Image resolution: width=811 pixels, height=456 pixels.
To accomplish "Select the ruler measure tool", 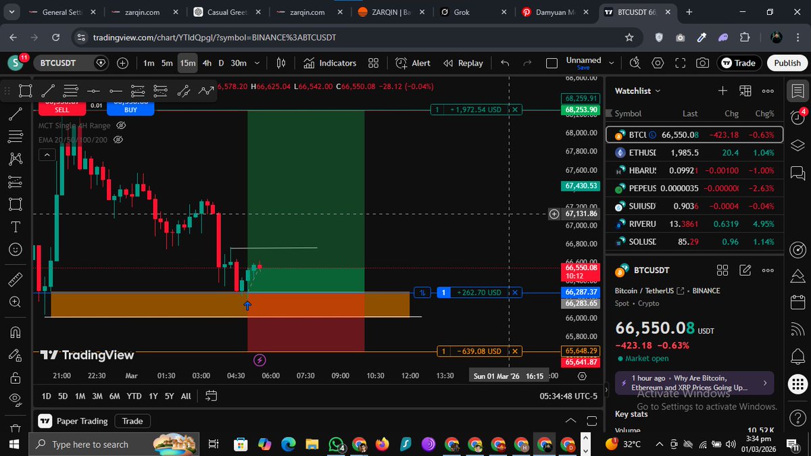I will tap(16, 280).
